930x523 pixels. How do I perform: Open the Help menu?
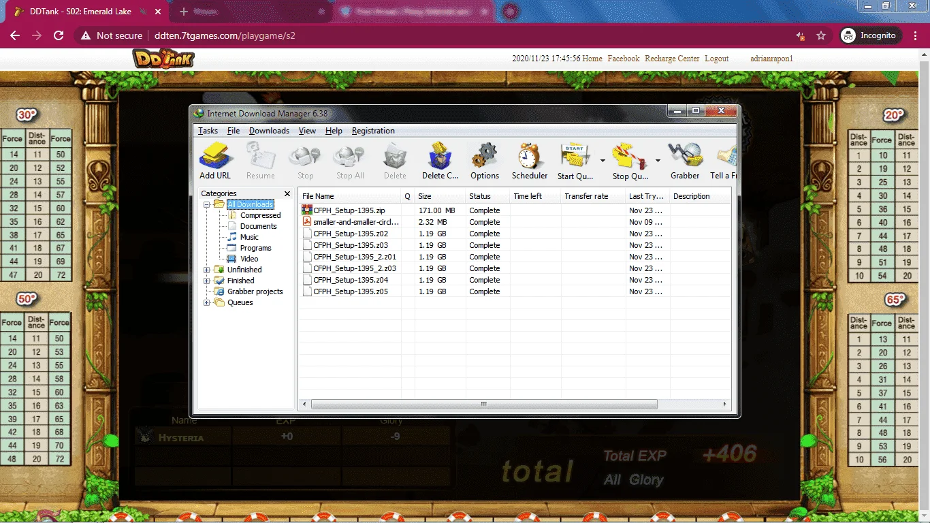coord(334,131)
